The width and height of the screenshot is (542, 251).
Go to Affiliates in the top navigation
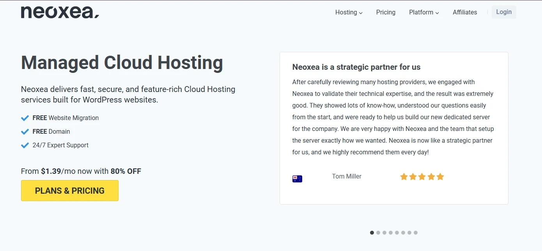coord(465,12)
